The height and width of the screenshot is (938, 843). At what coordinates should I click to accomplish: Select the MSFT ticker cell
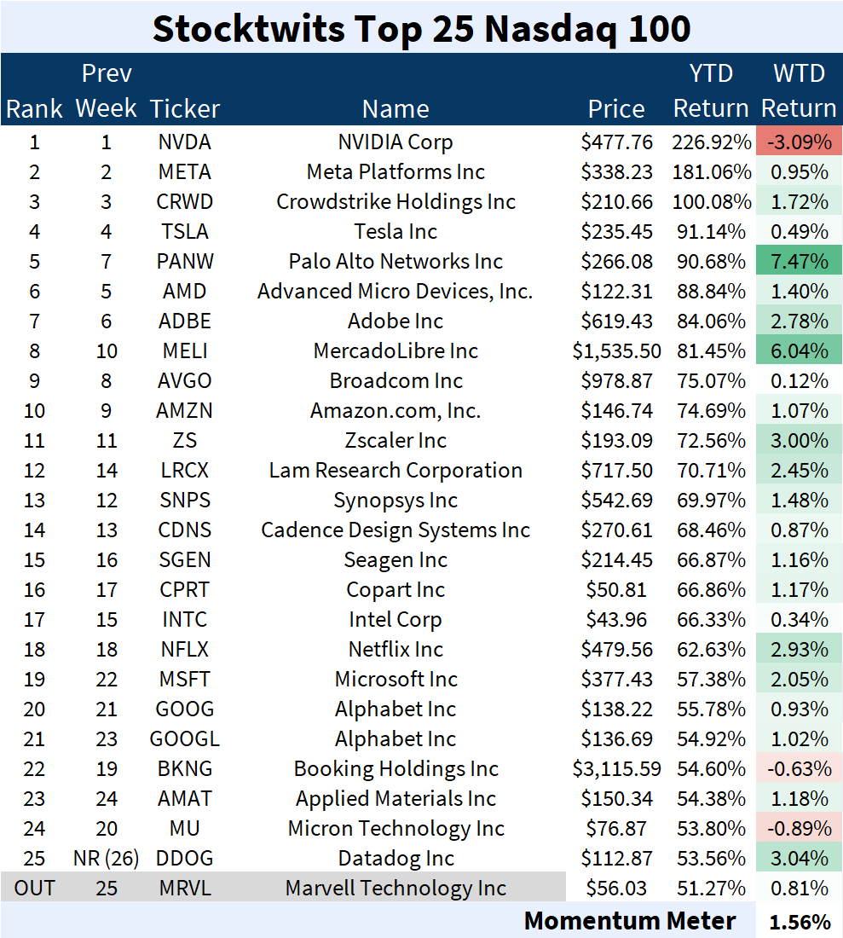coord(185,680)
